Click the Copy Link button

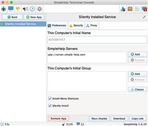[138, 119]
